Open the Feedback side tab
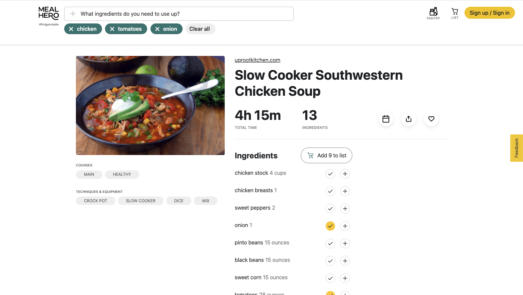523x295 pixels. tap(517, 148)
